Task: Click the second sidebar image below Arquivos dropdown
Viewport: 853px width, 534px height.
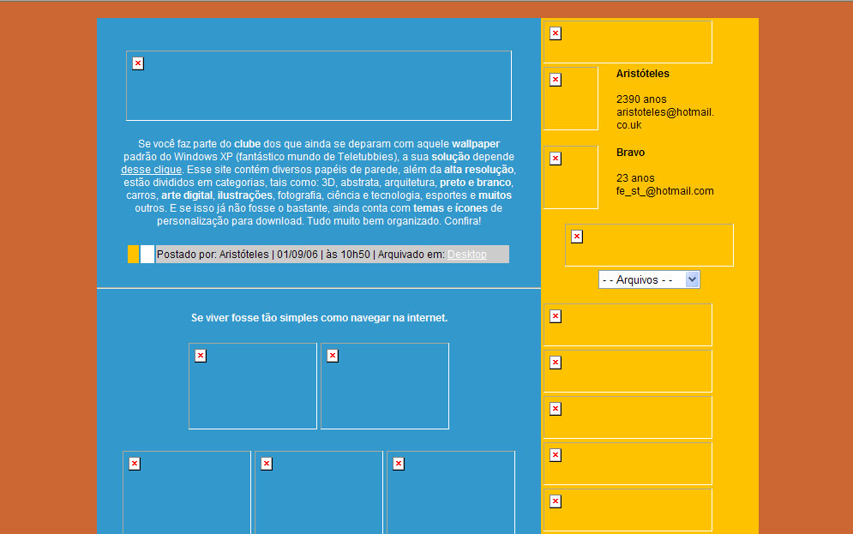Action: (x=628, y=371)
